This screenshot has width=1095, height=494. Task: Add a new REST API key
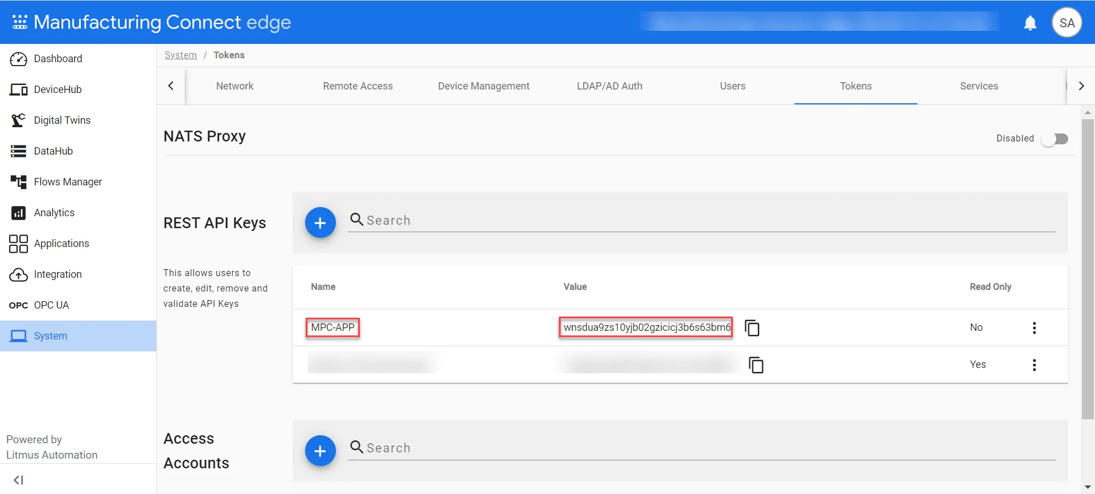320,222
